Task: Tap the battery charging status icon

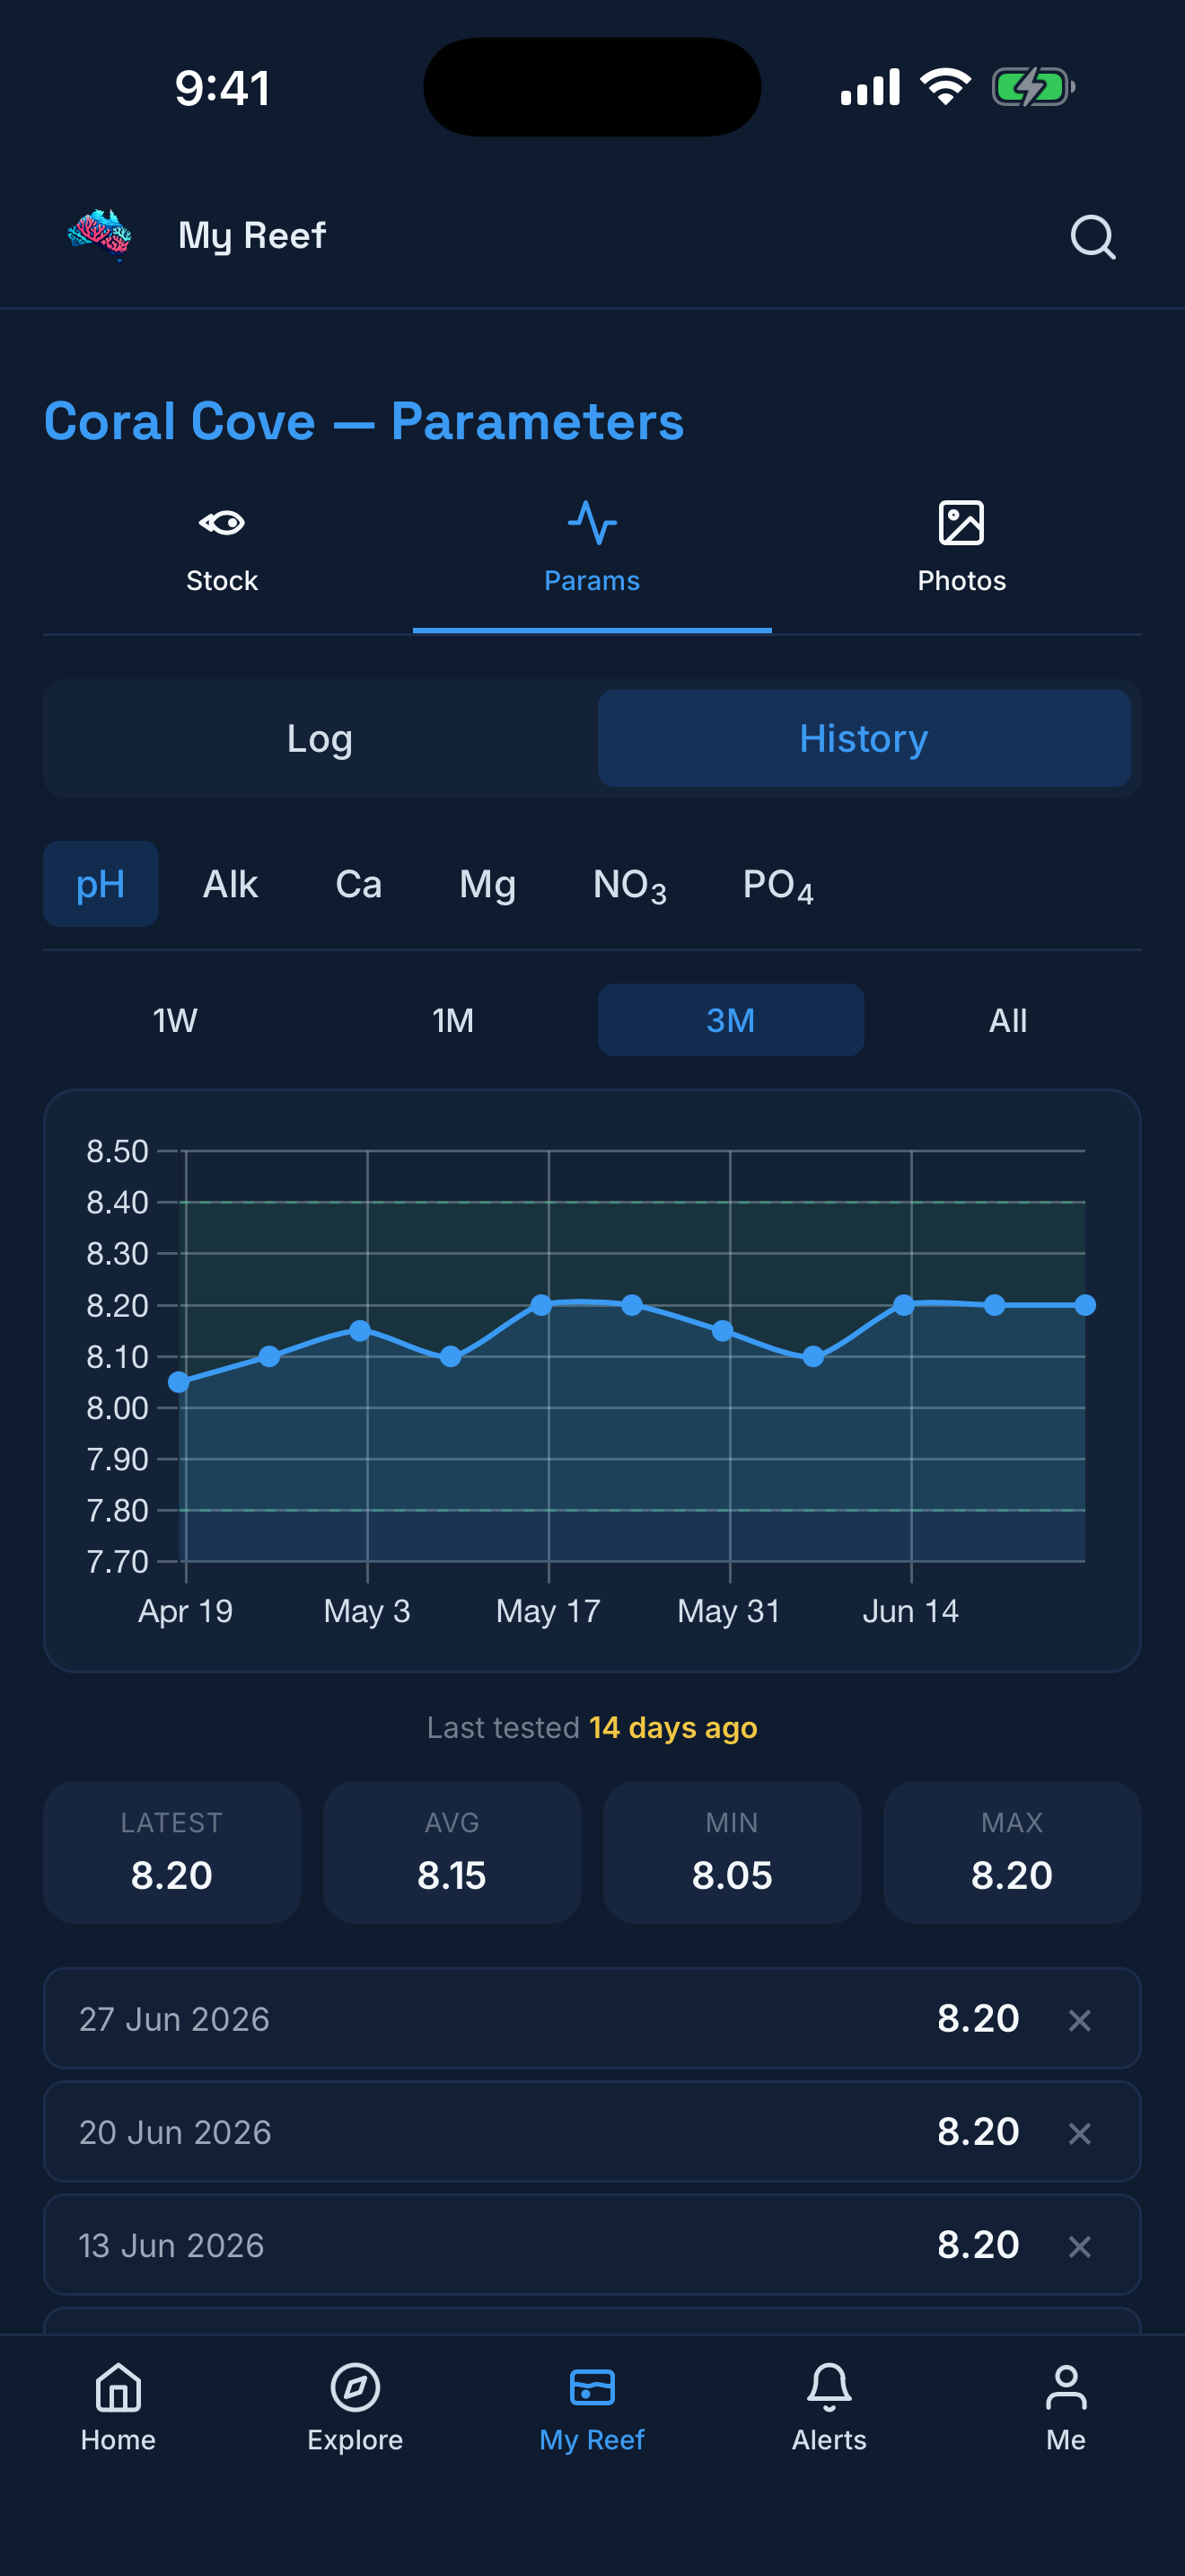Action: [x=1033, y=87]
